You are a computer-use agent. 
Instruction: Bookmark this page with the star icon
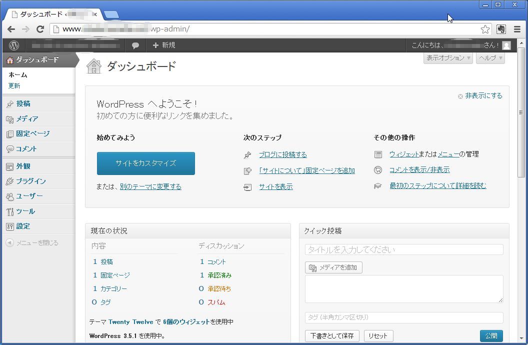(x=485, y=29)
